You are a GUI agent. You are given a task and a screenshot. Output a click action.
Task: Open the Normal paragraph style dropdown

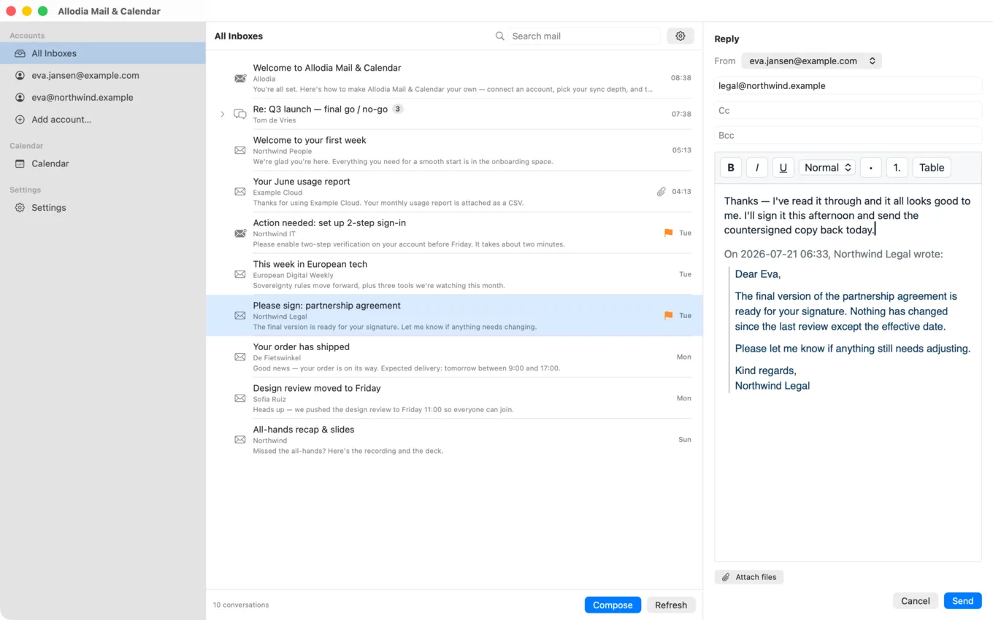tap(827, 168)
